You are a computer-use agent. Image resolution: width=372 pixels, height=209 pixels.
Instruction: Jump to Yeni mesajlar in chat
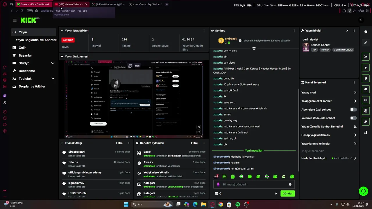pos(254,151)
